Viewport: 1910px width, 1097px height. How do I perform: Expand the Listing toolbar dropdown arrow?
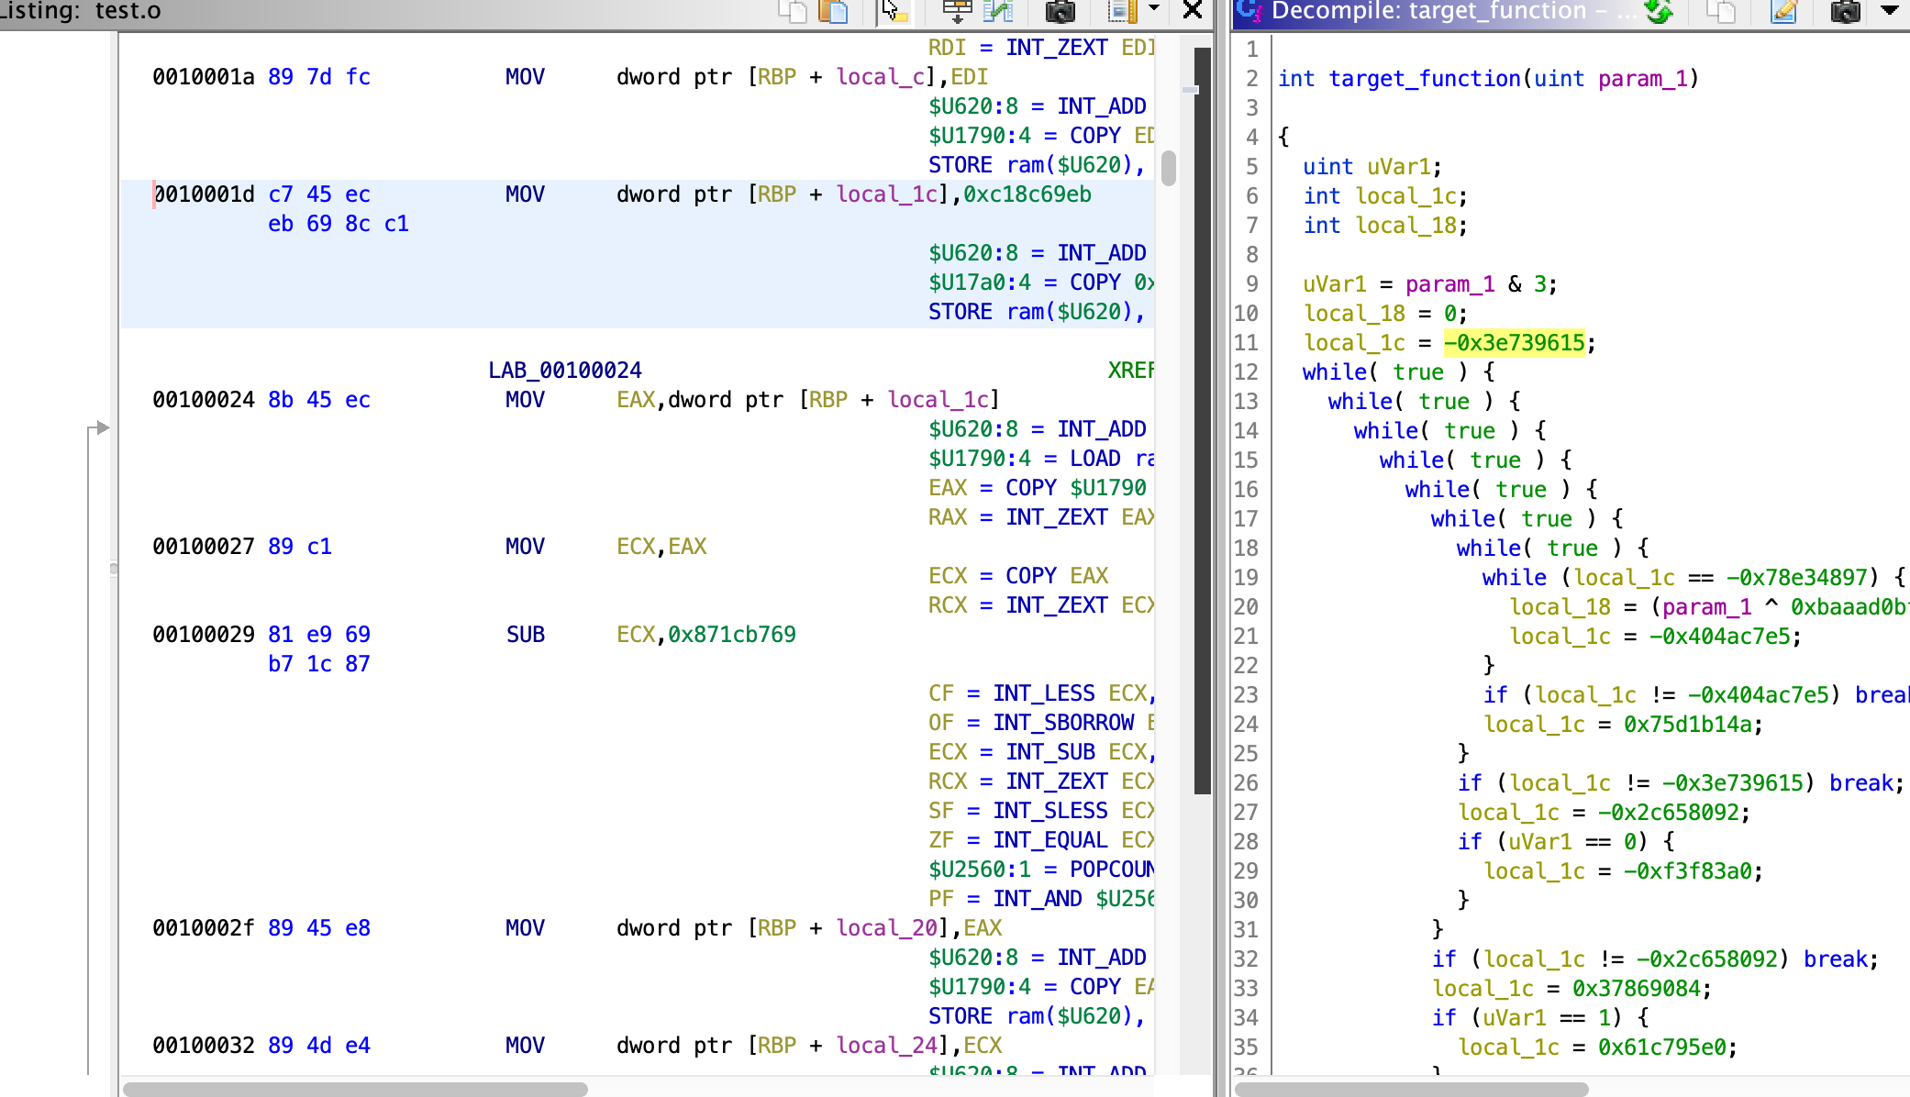pyautogui.click(x=1154, y=9)
